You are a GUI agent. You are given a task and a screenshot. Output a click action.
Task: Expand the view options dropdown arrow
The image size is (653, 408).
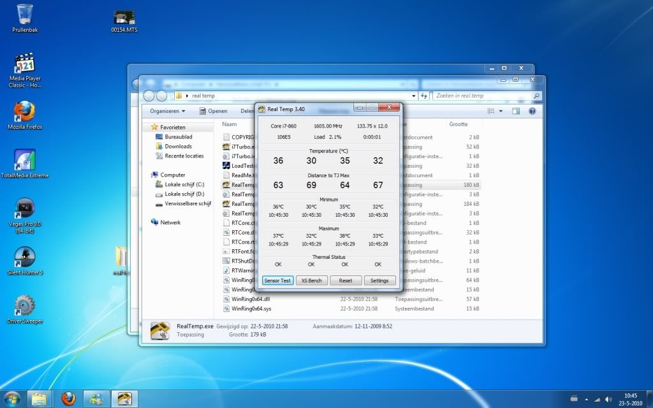tap(501, 111)
